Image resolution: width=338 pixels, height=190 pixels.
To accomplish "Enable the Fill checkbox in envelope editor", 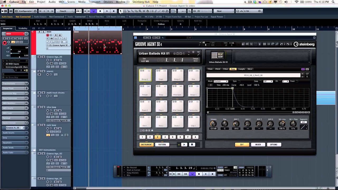I will pyautogui.click(x=280, y=81).
